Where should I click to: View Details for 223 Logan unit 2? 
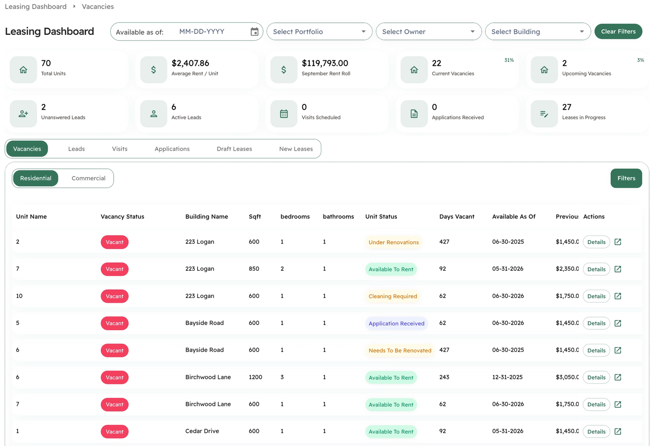(596, 242)
